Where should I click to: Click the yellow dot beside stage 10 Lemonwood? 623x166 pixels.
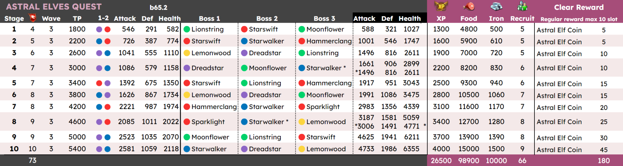[x=302, y=149]
